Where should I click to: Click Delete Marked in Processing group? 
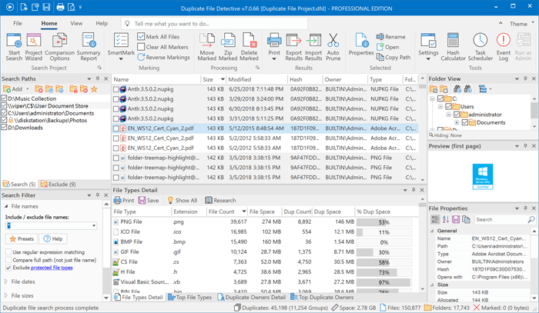click(x=249, y=45)
